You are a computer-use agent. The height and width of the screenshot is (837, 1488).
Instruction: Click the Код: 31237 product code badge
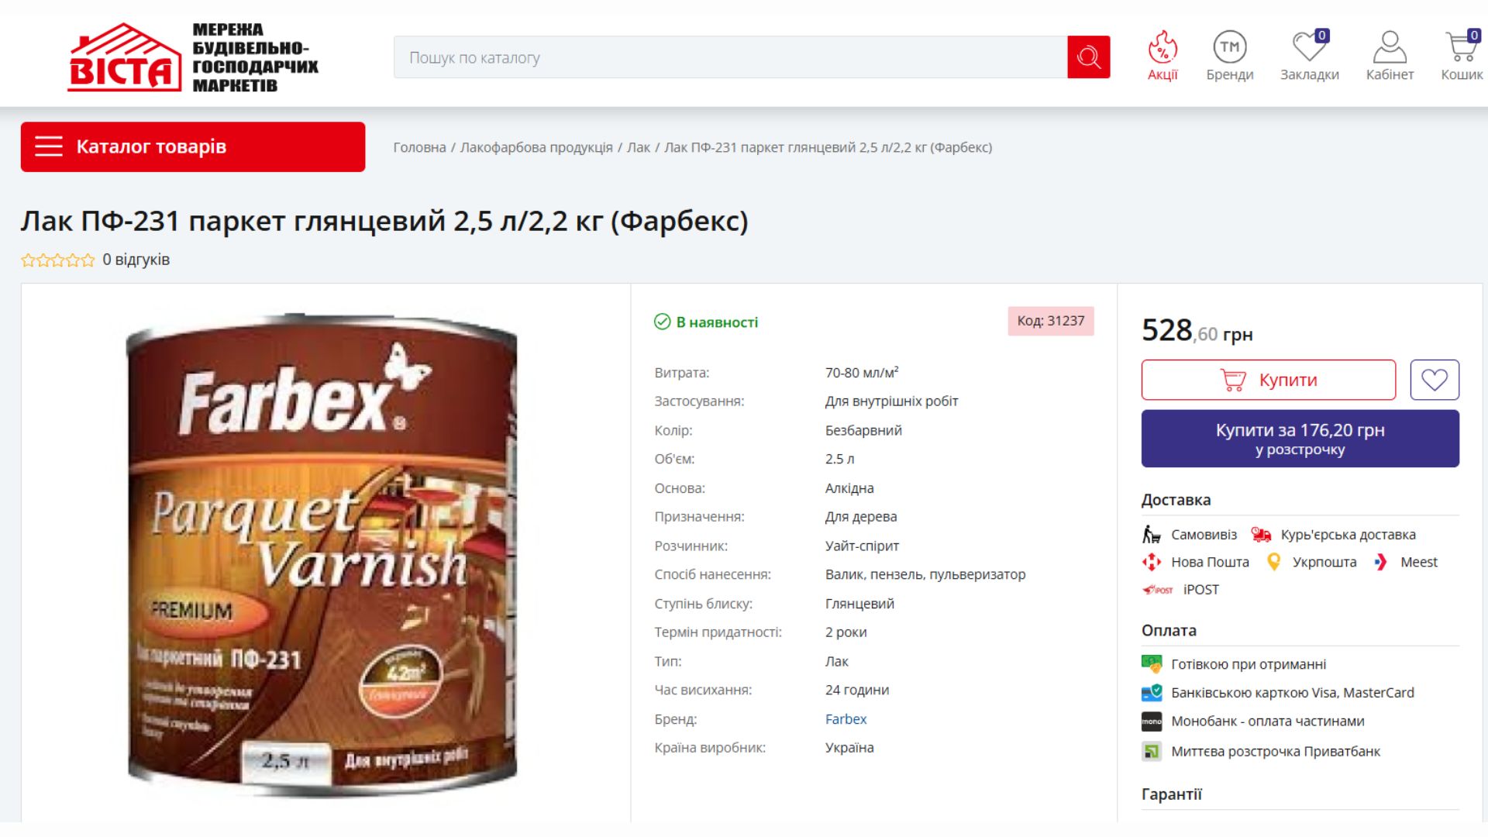(x=1050, y=321)
